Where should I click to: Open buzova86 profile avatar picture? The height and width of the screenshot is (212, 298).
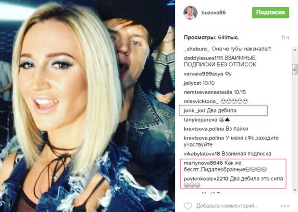click(x=190, y=12)
